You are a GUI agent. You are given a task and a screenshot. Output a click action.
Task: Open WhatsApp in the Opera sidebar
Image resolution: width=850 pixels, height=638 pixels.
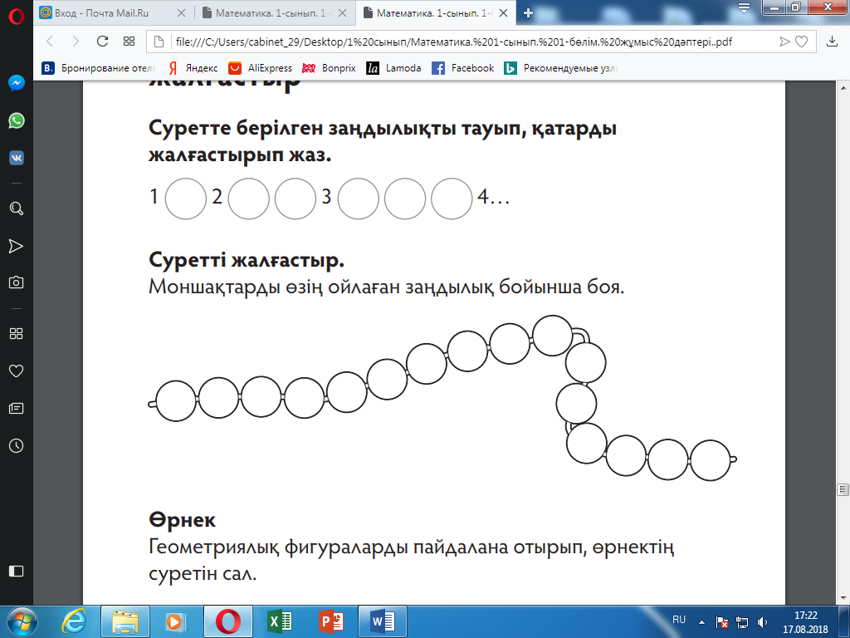[x=17, y=120]
